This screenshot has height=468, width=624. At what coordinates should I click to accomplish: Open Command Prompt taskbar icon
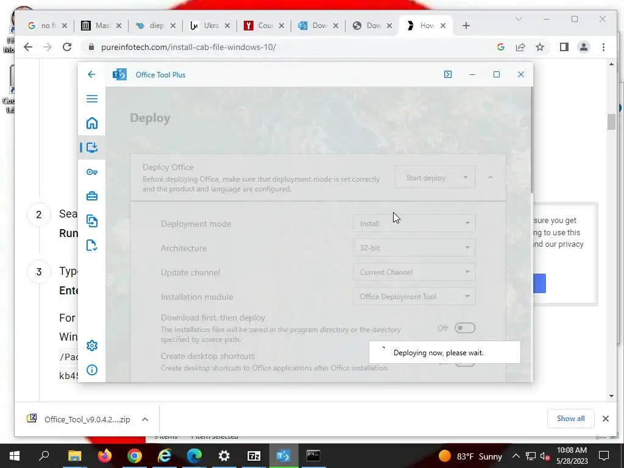313,456
